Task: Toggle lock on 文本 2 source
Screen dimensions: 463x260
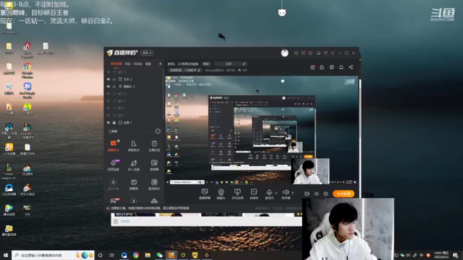Action: 114,79
